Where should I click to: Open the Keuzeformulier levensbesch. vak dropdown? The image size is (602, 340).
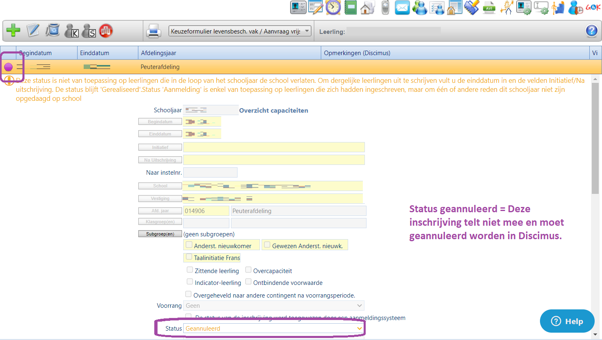coord(240,31)
